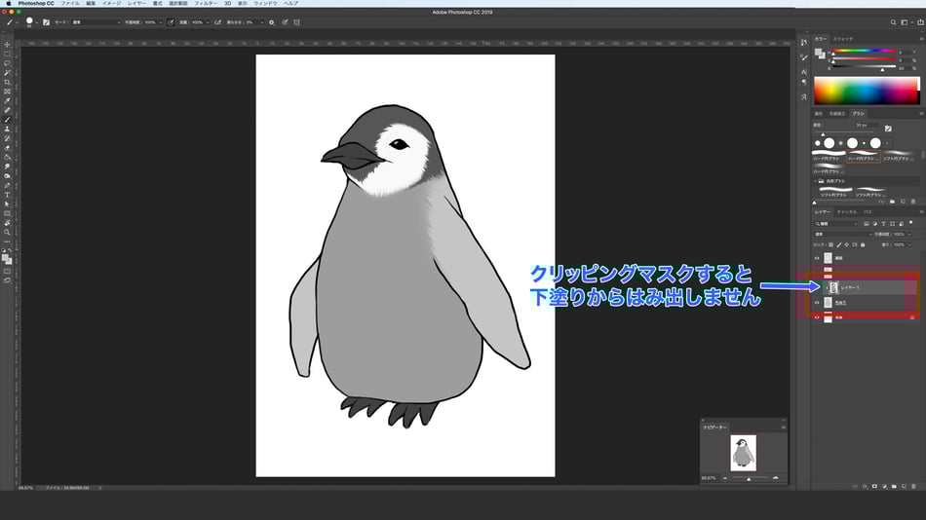Switch to the スウォッチ tab

pos(843,39)
